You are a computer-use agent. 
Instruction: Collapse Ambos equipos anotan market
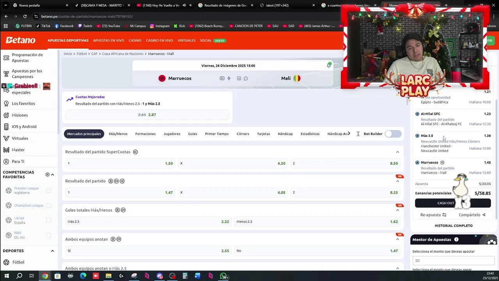pyautogui.click(x=397, y=239)
